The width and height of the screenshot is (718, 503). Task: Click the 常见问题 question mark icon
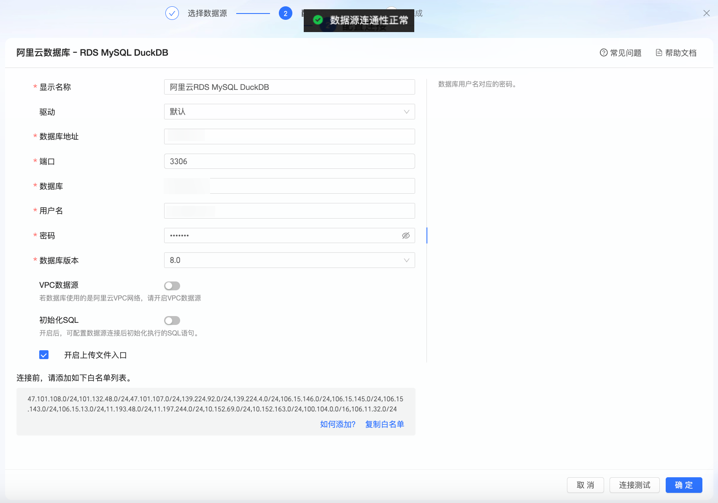[x=604, y=53]
